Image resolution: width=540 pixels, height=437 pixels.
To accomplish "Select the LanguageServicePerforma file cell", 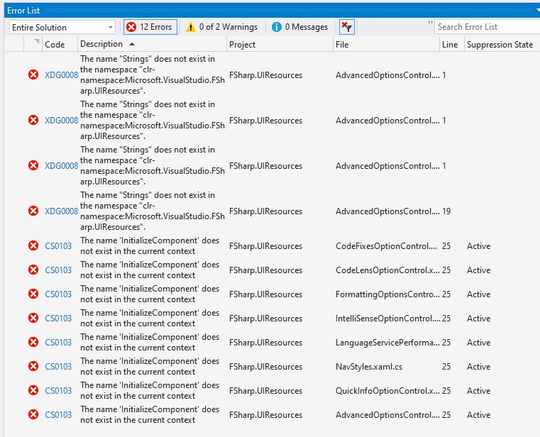I will (x=387, y=343).
